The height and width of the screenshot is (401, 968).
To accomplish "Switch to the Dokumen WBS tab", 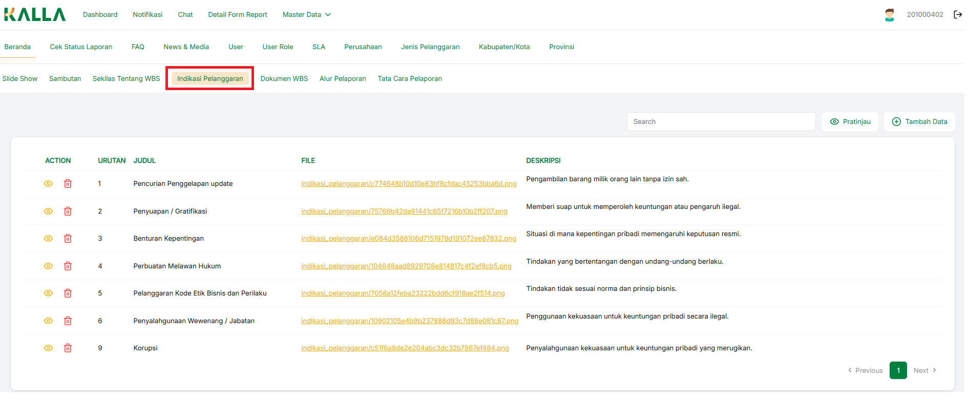I will click(x=284, y=79).
